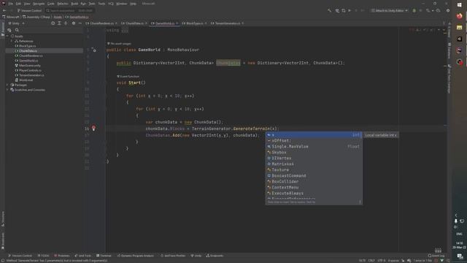467x263 pixels.
Task: Open the Unity view selector dropdown
Action: pos(16,23)
